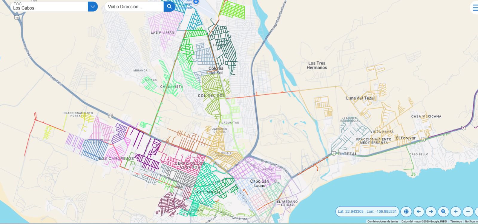Click Combinaciones de teclas link
The image size is (478, 224).
coord(382,222)
